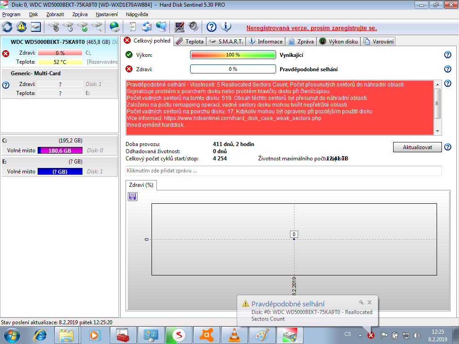459x344 pixels.
Task: Click the blue question mark help toolbar icon
Action: coord(212,27)
